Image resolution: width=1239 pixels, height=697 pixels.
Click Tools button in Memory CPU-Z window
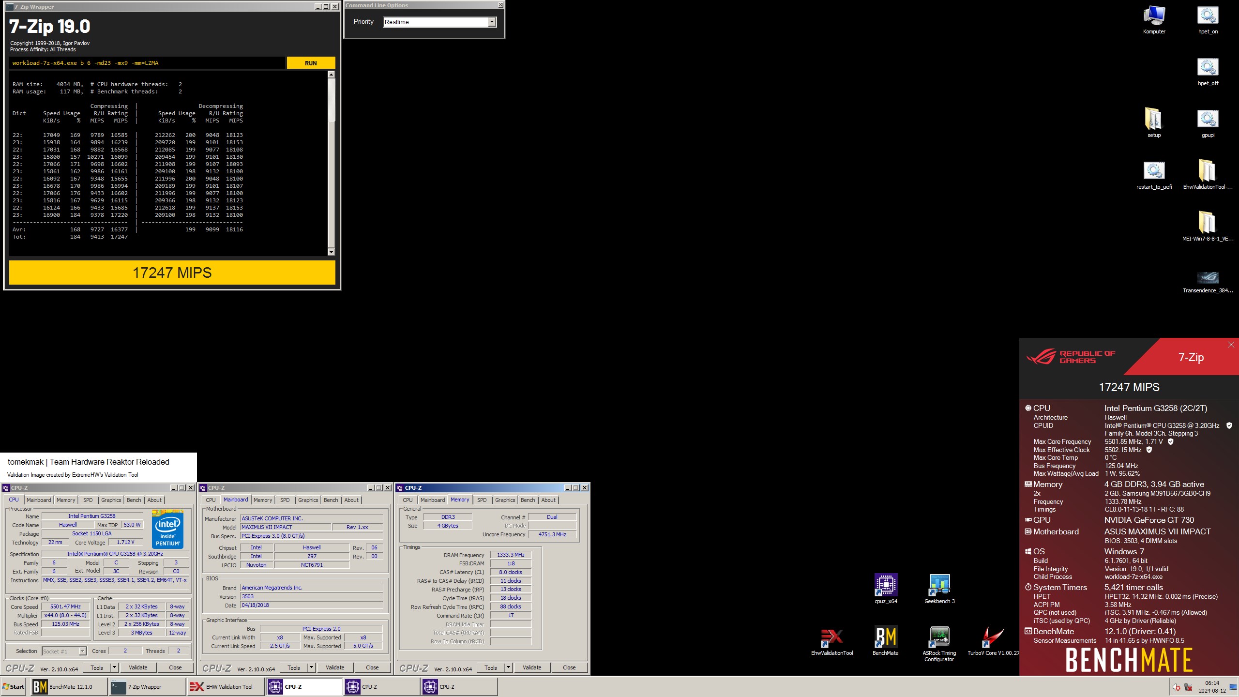pyautogui.click(x=491, y=667)
